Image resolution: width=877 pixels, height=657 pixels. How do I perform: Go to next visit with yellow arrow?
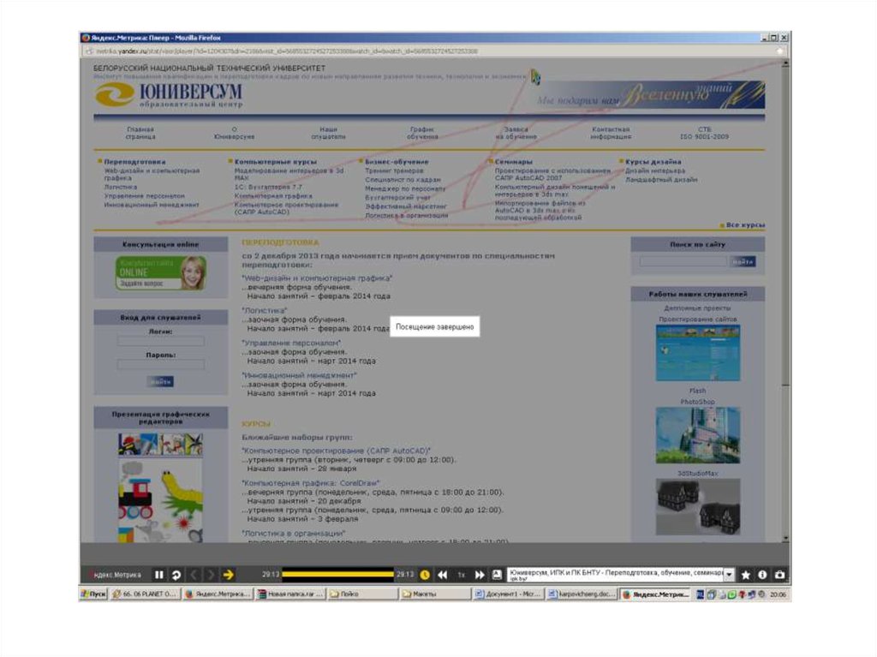[x=228, y=575]
